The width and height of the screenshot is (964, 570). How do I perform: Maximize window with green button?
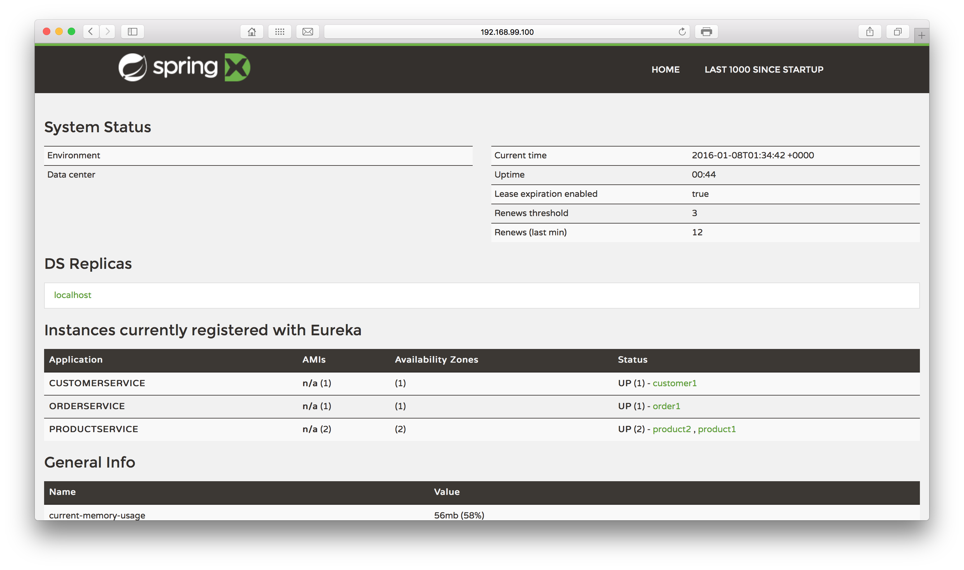click(x=71, y=31)
